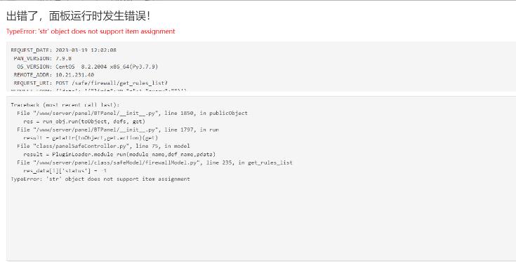Click the PAN_VERSION 7.9.8 line
Screen dimensions: 516x262
click(42, 58)
